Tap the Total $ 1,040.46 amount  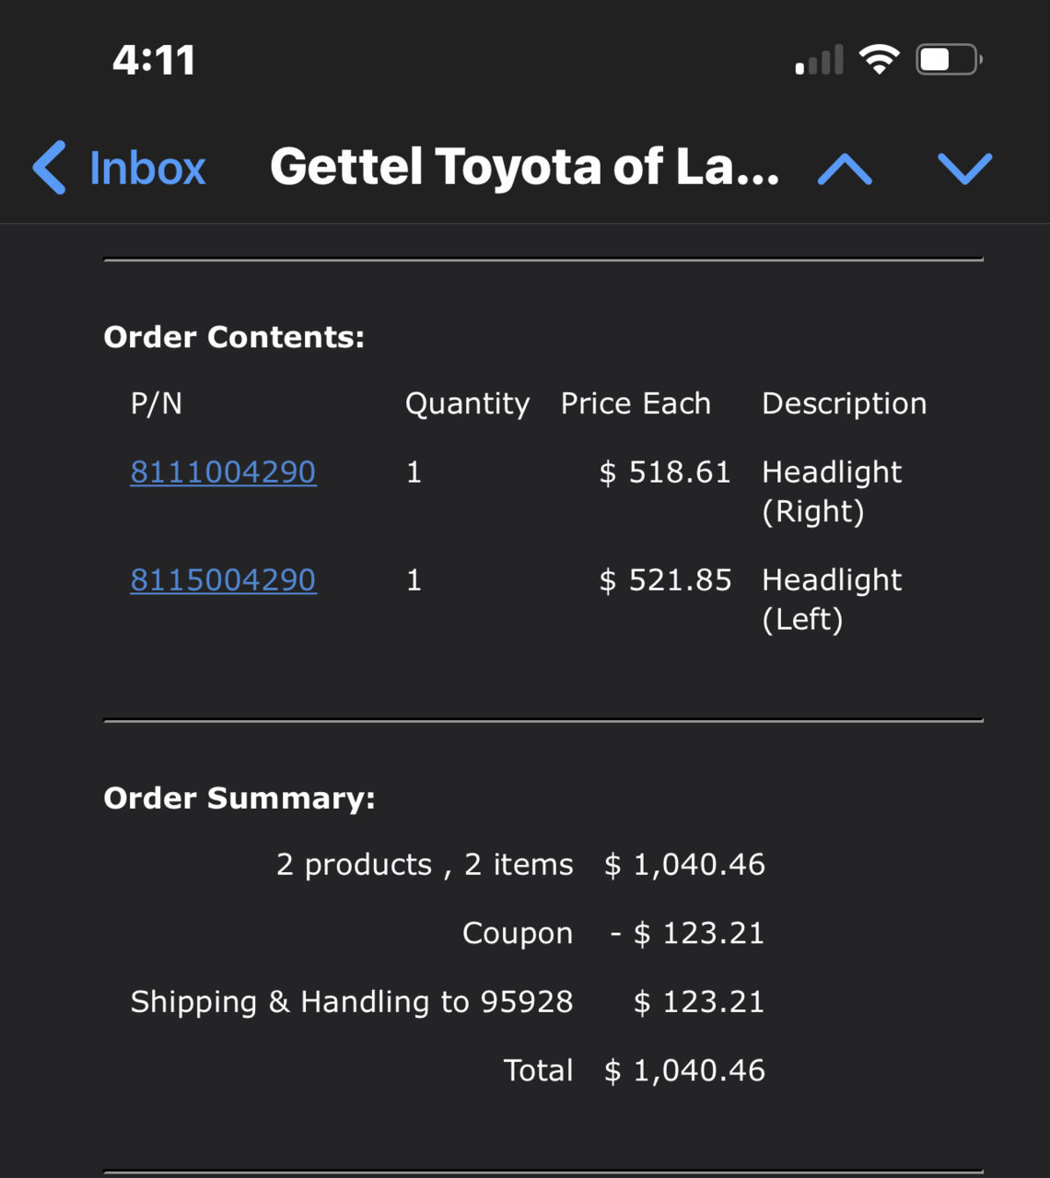[684, 1070]
